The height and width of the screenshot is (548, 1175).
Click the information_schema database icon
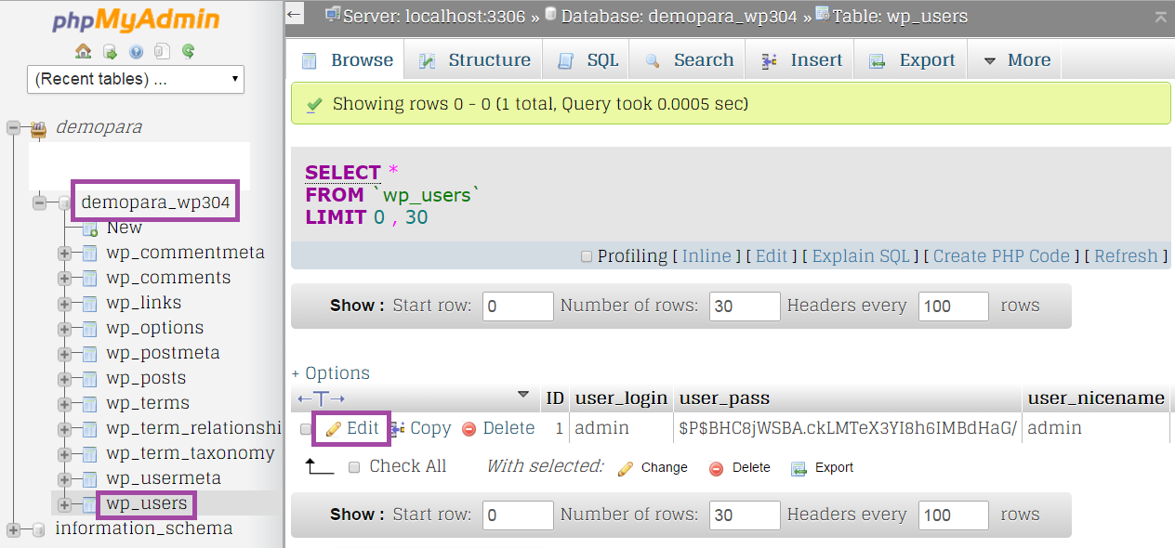pyautogui.click(x=39, y=529)
